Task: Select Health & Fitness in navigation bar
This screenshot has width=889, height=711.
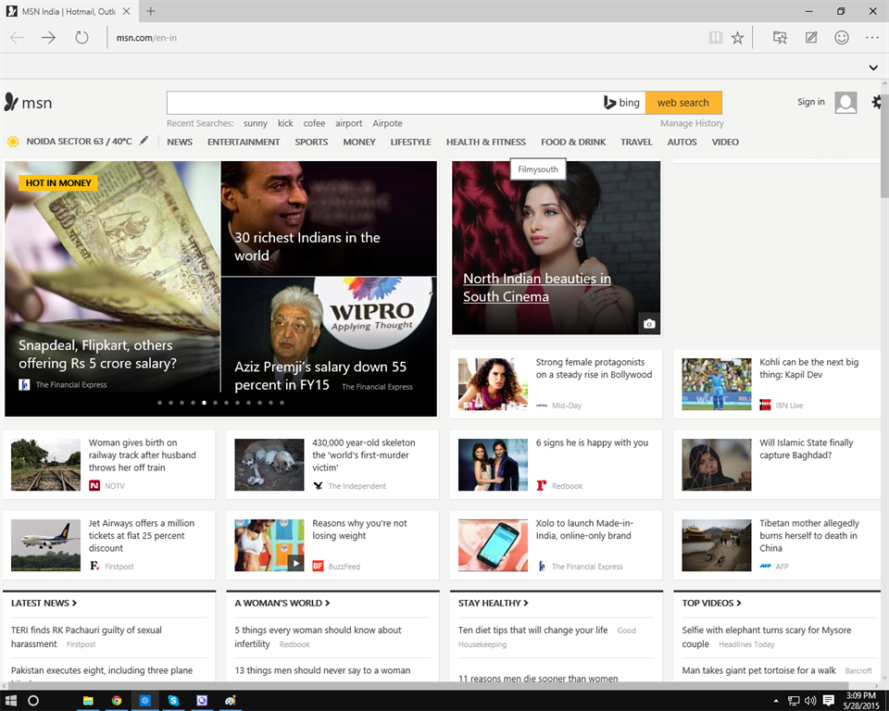Action: coord(485,142)
